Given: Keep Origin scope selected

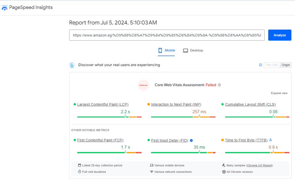Looking at the screenshot, I should 285,65.
